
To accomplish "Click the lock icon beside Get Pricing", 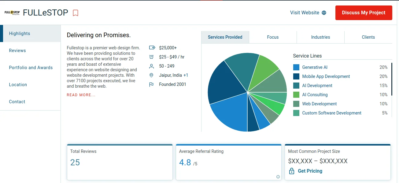I will 292,171.
